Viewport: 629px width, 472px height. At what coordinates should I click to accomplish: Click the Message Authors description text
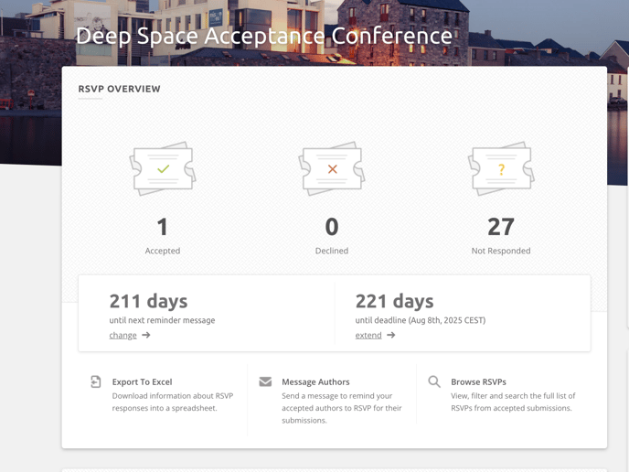click(341, 408)
